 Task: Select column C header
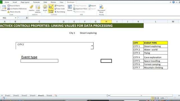39,22
